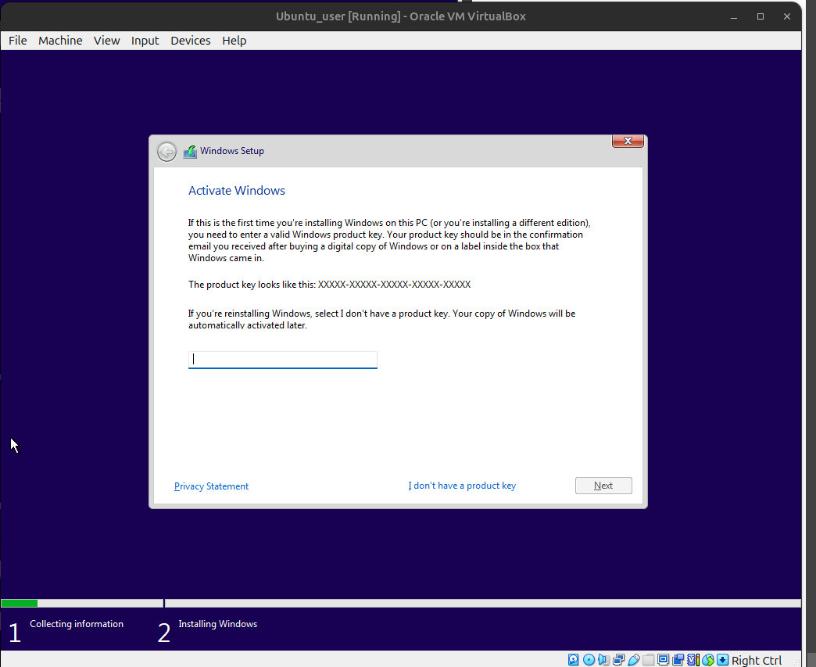Image resolution: width=816 pixels, height=667 pixels.
Task: Click the Windows Setup title icon
Action: coord(190,152)
